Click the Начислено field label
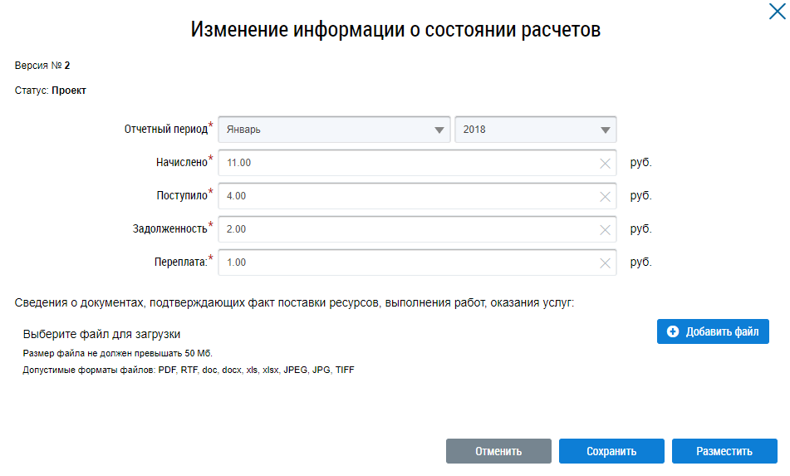The width and height of the screenshot is (790, 476). pos(180,163)
